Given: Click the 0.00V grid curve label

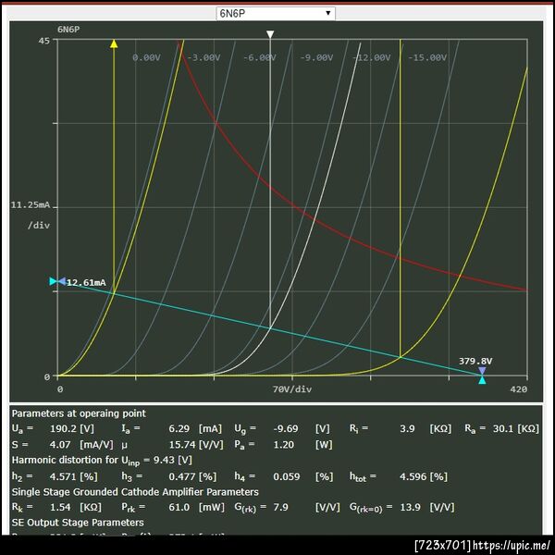Looking at the screenshot, I should coord(146,57).
